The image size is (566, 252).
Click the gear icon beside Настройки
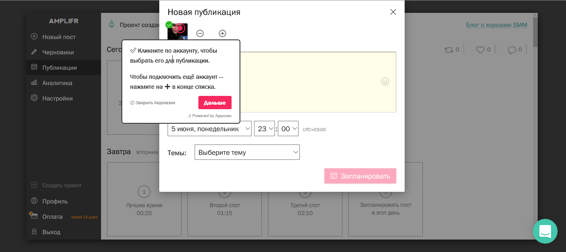click(34, 98)
